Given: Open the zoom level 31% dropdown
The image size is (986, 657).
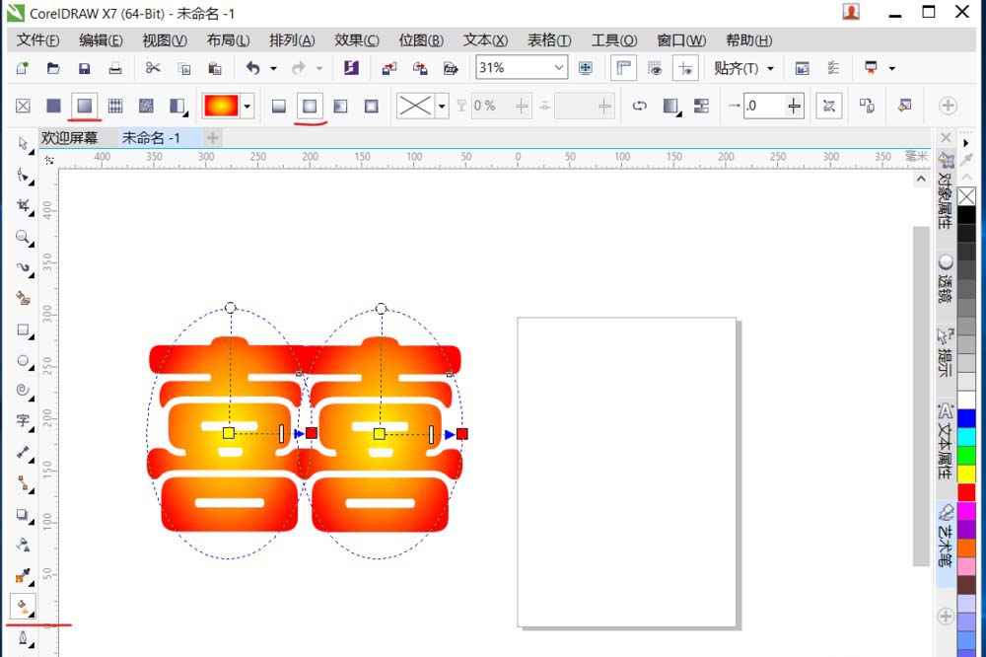Looking at the screenshot, I should (558, 67).
